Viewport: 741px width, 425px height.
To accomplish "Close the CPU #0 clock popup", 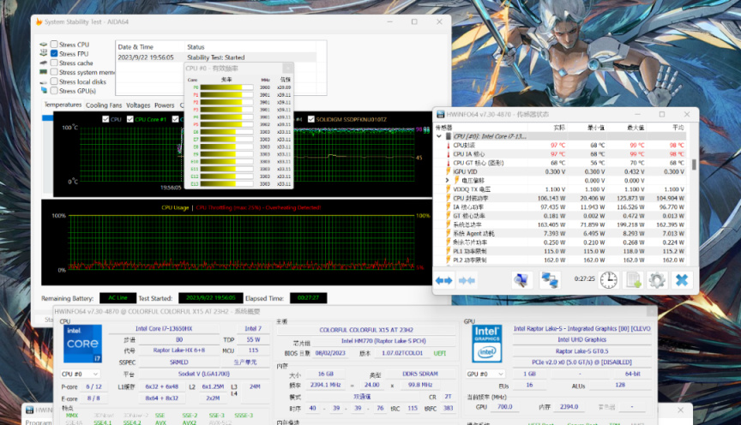I will click(286, 68).
